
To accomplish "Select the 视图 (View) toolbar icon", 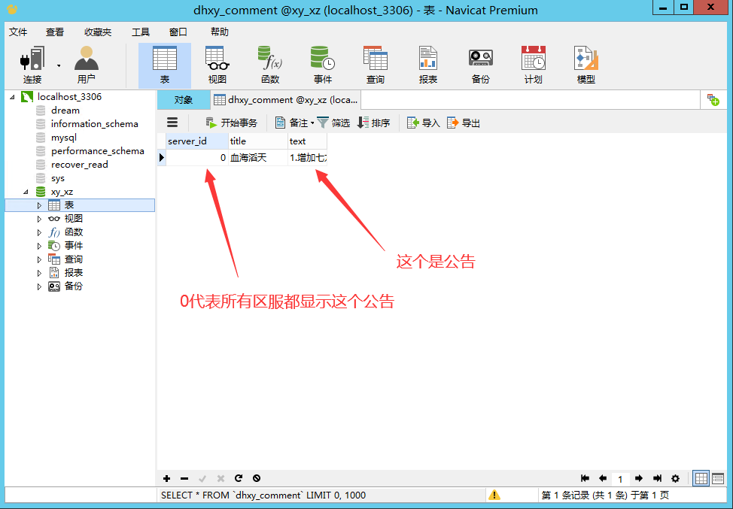I will pyautogui.click(x=217, y=65).
